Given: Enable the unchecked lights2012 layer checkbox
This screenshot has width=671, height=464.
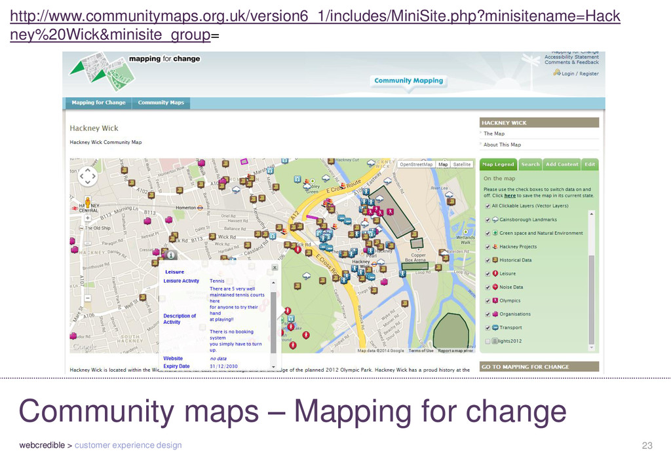Looking at the screenshot, I should (x=488, y=342).
